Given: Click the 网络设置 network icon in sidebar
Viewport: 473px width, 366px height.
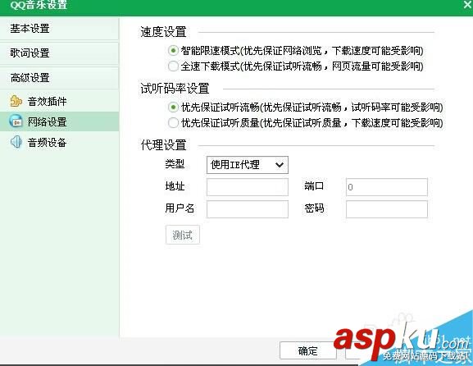Looking at the screenshot, I should pyautogui.click(x=16, y=121).
